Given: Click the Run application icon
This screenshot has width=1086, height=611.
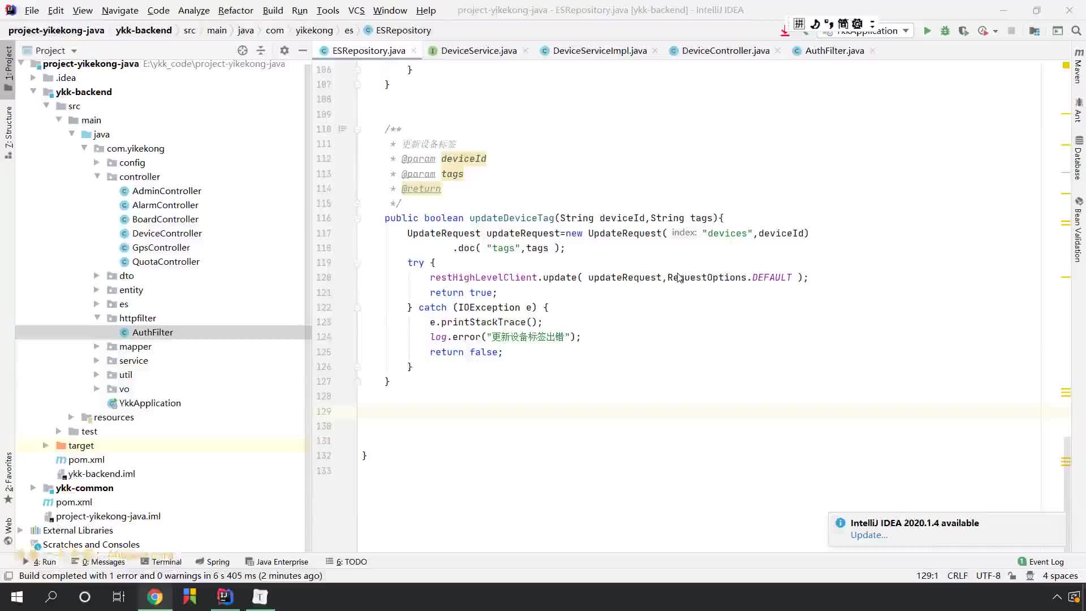Looking at the screenshot, I should 927,31.
